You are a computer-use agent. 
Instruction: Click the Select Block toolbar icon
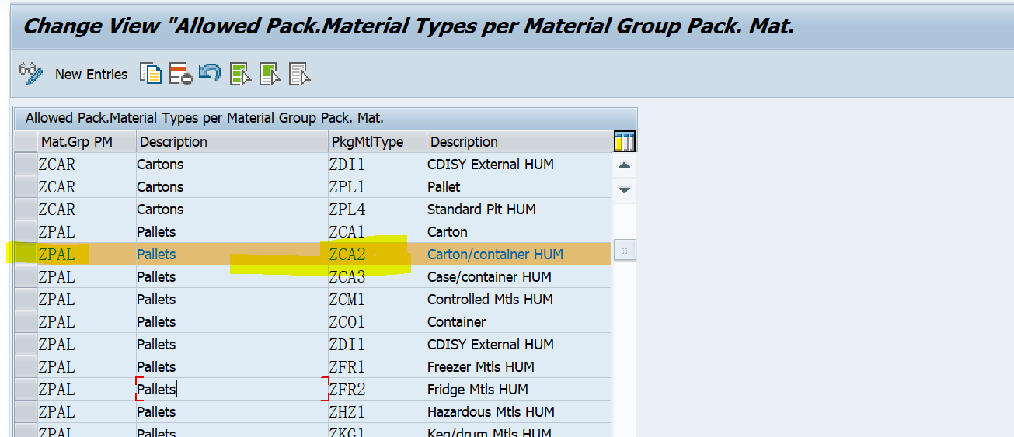click(x=270, y=74)
